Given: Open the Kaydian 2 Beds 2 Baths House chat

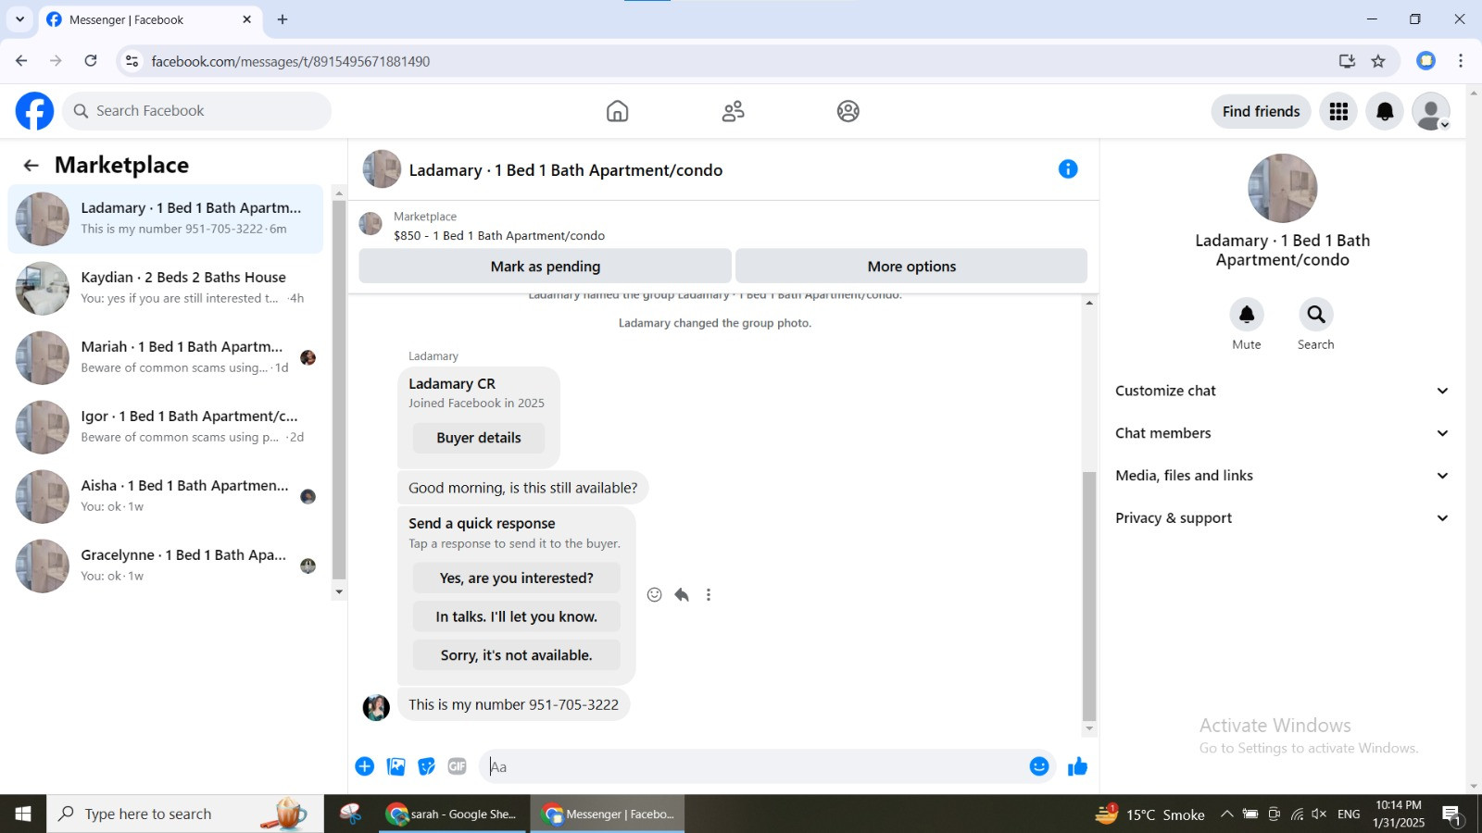Looking at the screenshot, I should (166, 288).
